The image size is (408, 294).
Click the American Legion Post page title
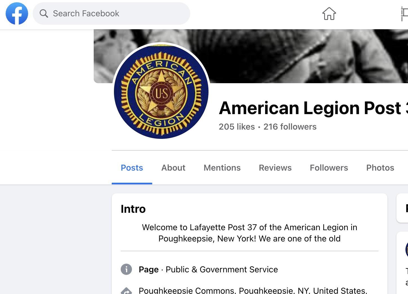(x=313, y=108)
